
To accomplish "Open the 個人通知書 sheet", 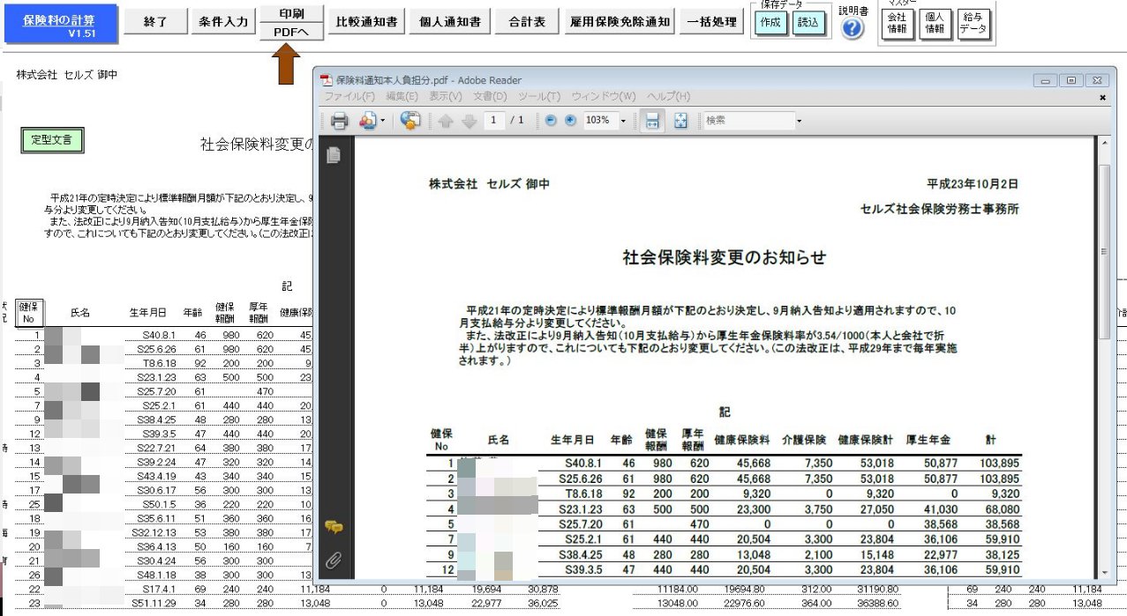I will 450,22.
